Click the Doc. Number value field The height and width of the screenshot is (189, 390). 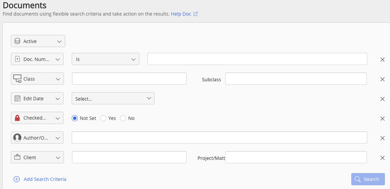point(257,59)
